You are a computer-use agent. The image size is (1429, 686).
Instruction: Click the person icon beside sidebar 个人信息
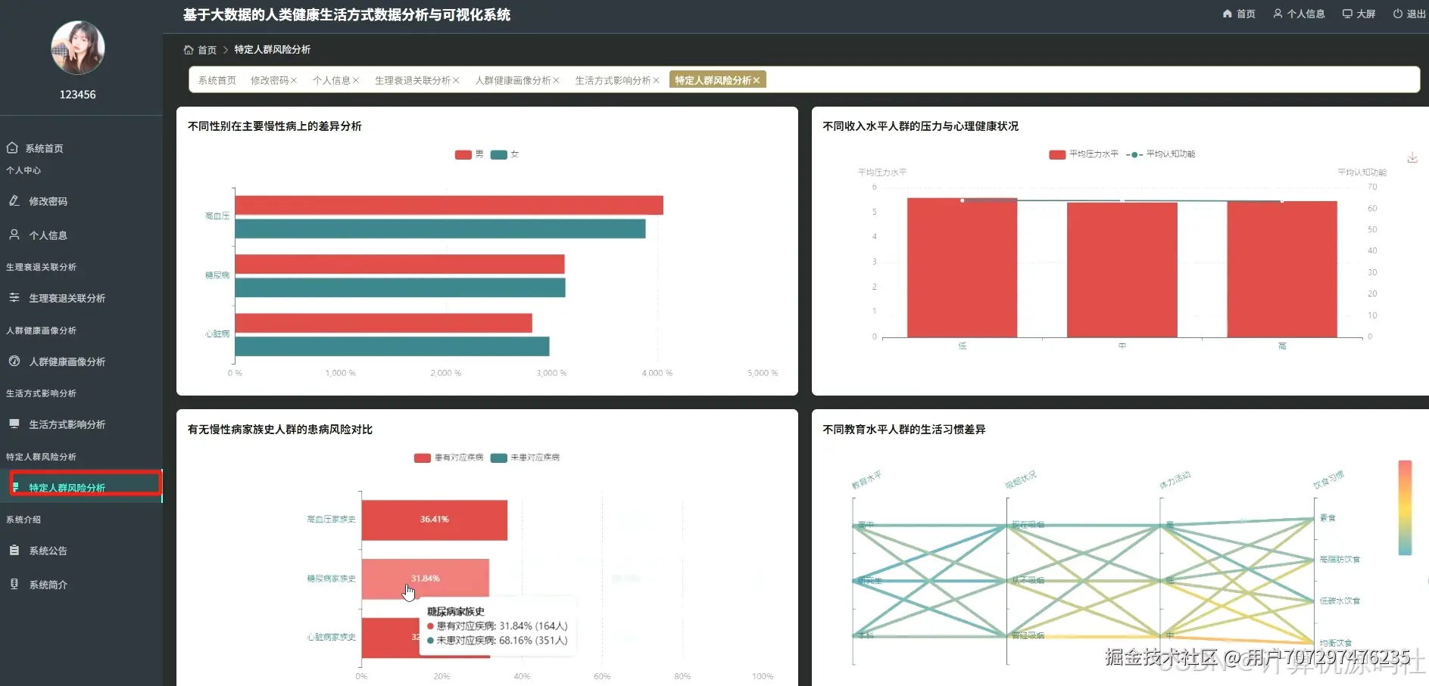tap(14, 234)
